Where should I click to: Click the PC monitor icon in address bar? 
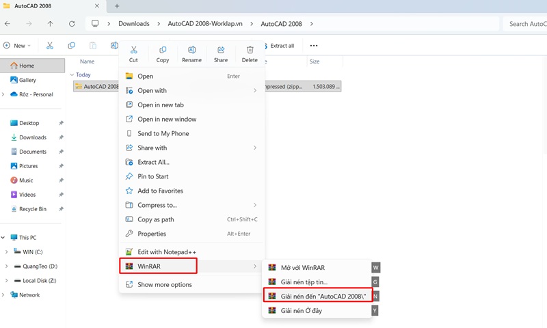click(95, 23)
